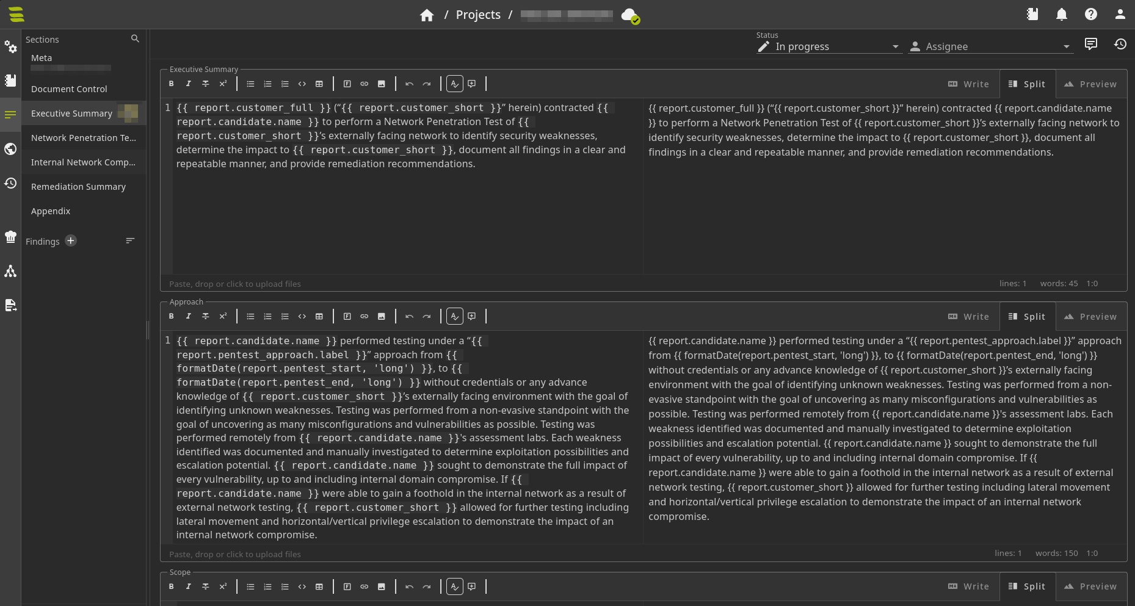
Task: Open user account menu
Action: [x=1120, y=14]
